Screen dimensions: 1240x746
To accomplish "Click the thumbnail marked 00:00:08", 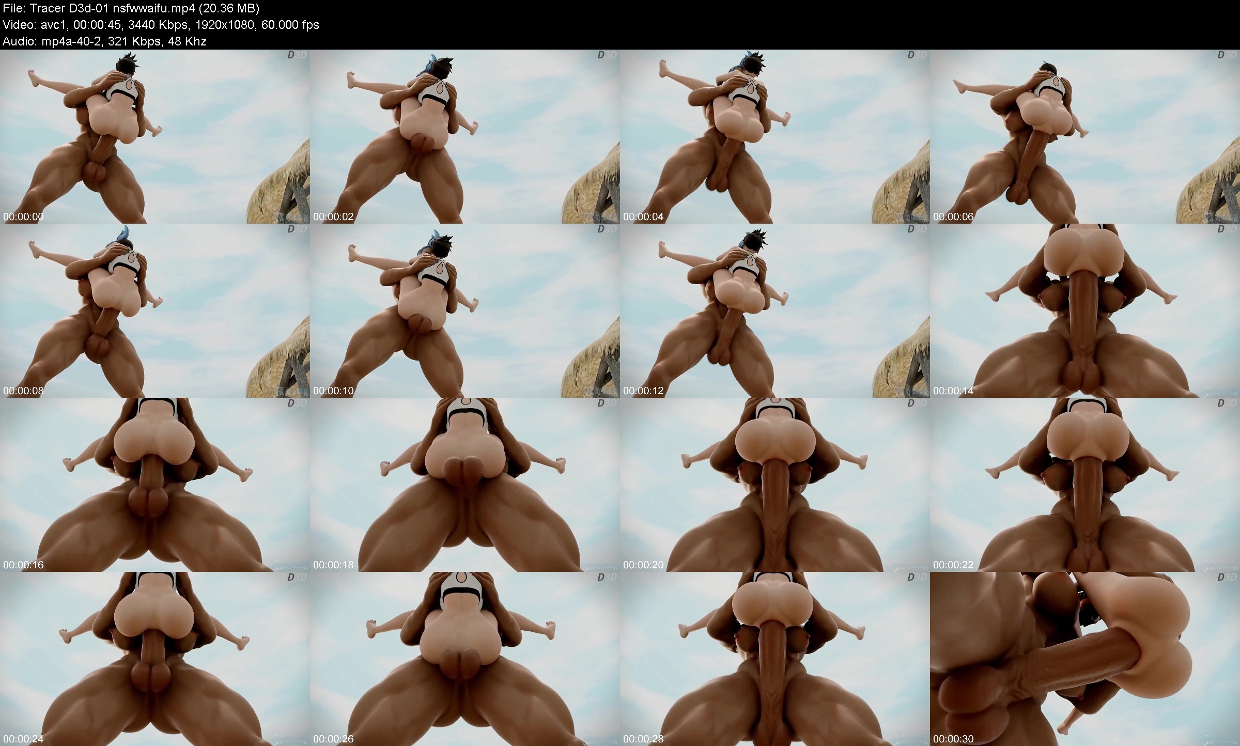I will 155,310.
